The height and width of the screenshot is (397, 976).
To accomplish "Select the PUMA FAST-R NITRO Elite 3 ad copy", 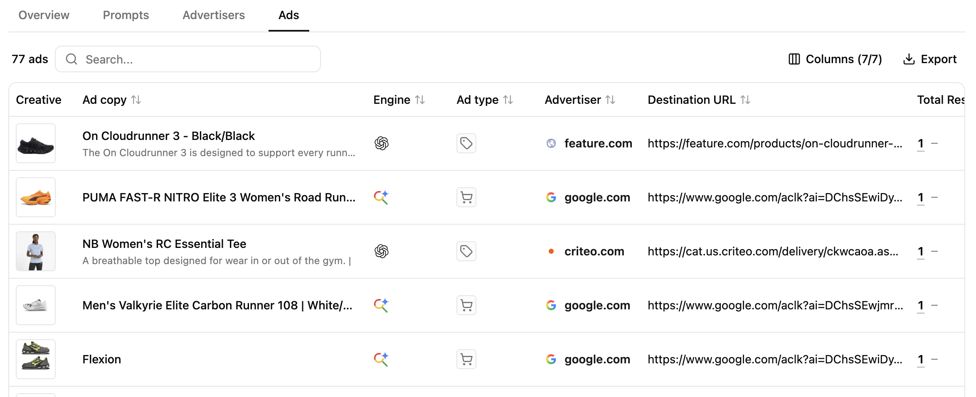I will (x=219, y=197).
